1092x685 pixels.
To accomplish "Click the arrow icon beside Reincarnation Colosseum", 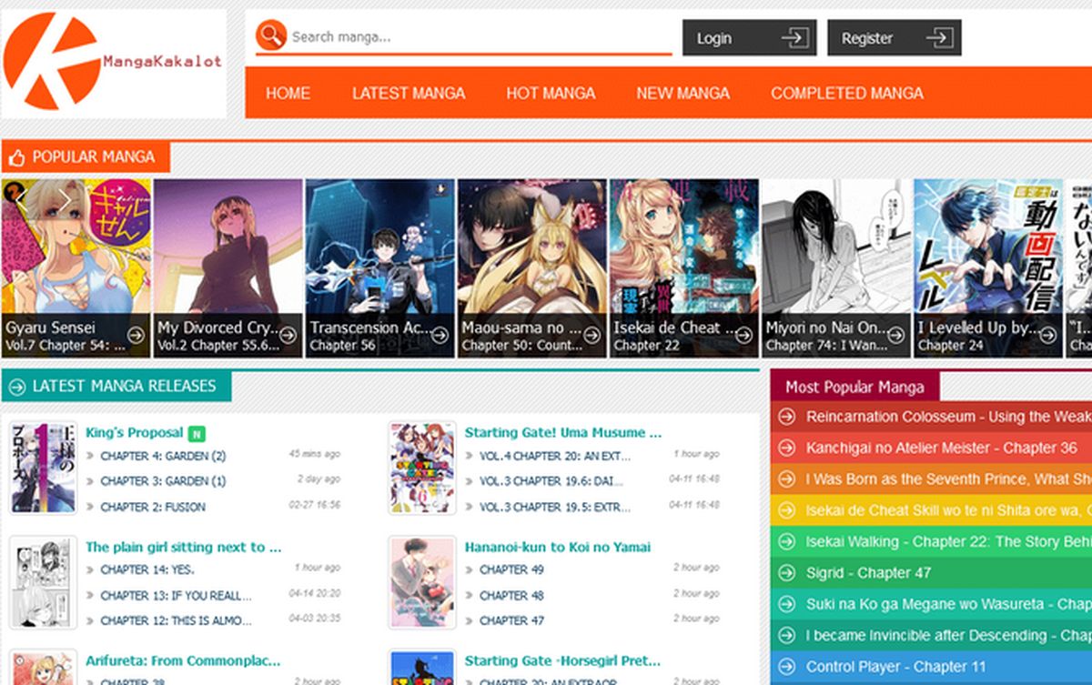I will pyautogui.click(x=788, y=418).
